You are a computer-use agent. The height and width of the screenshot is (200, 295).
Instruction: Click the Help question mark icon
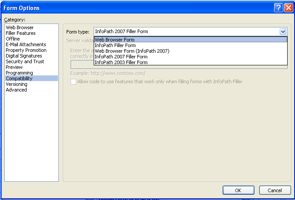(x=278, y=8)
